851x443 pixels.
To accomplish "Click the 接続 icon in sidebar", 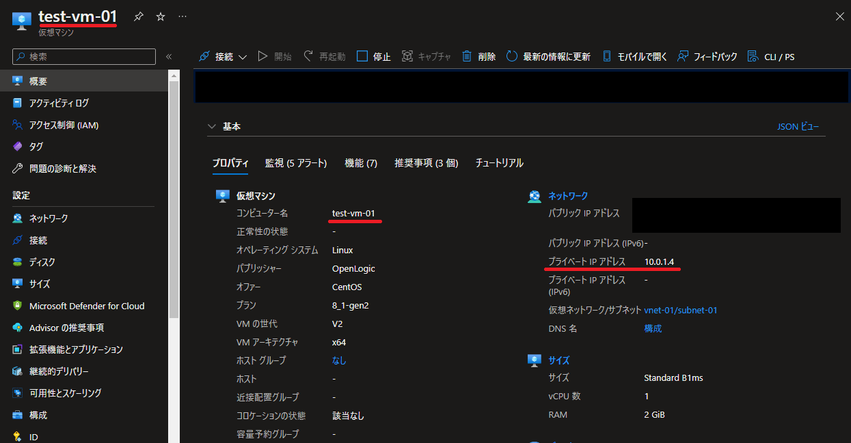I will click(18, 240).
